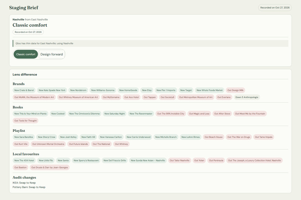Click Out MoMA, the Museum of Modern Art
The image size is (301, 200).
[x=34, y=97]
